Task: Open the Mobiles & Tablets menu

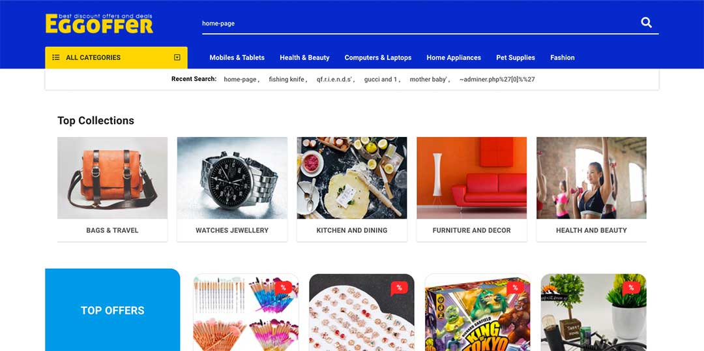Action: tap(237, 57)
